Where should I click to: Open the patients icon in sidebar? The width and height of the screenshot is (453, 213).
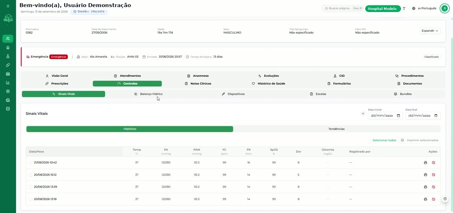coord(8,39)
